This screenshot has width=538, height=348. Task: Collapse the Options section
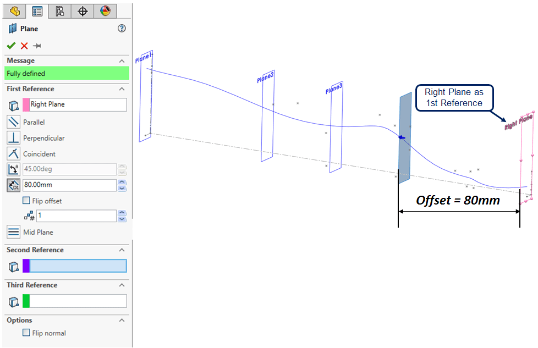point(122,321)
